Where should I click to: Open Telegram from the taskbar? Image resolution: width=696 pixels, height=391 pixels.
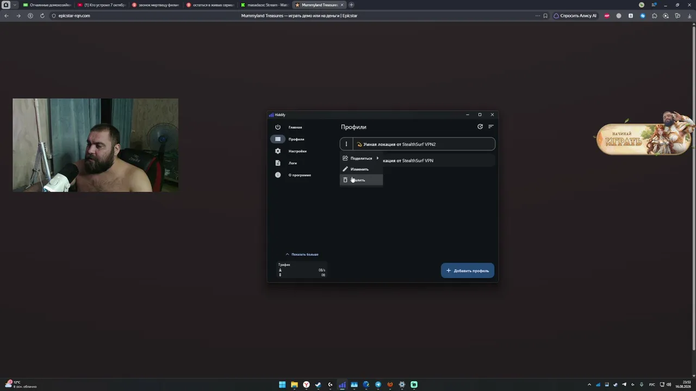click(x=378, y=384)
